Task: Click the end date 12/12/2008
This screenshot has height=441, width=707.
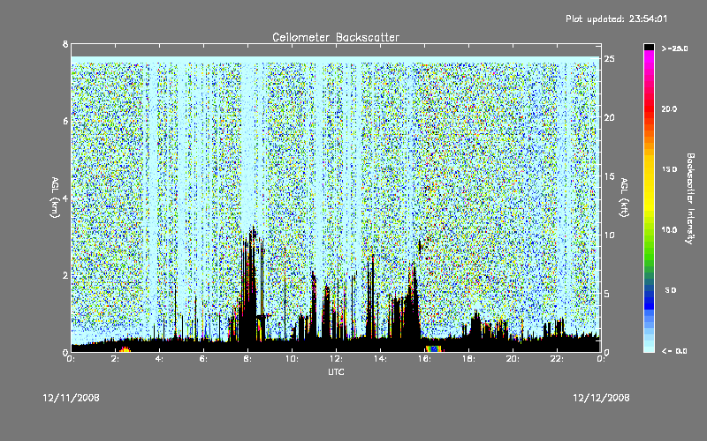Action: 601,398
